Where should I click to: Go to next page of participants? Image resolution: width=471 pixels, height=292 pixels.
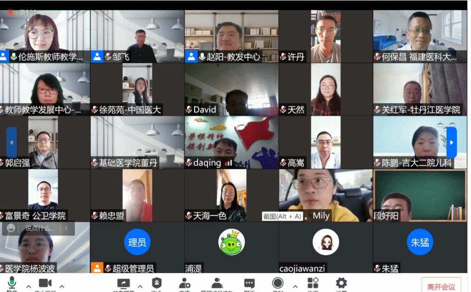[451, 143]
